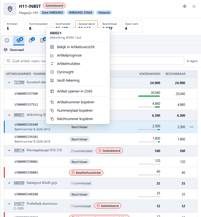Image resolution: width=201 pixels, height=217 pixels.
Task: Focus the Zoek artikel search field
Action: point(94,61)
